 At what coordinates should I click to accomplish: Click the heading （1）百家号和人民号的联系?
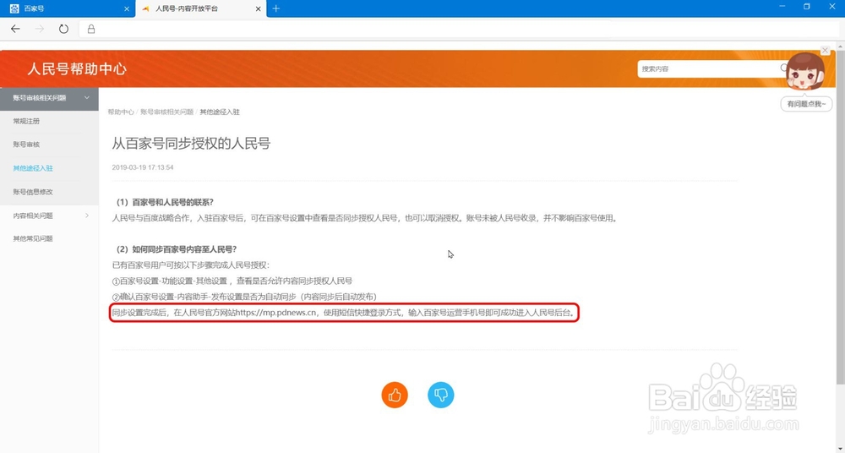point(163,202)
